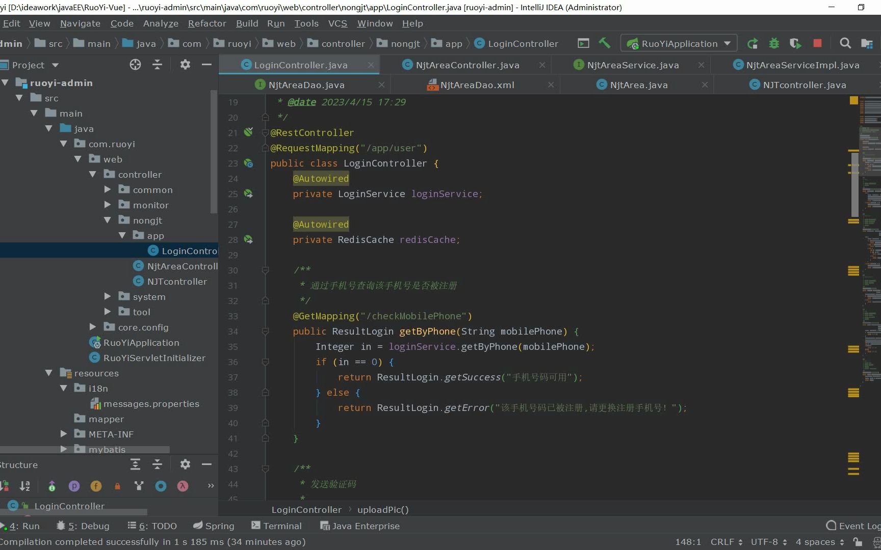Click the Build Project hammer icon
881x550 pixels.
point(605,43)
